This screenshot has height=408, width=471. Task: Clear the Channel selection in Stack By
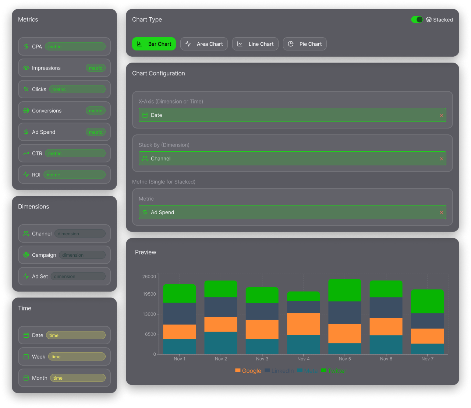click(x=441, y=158)
